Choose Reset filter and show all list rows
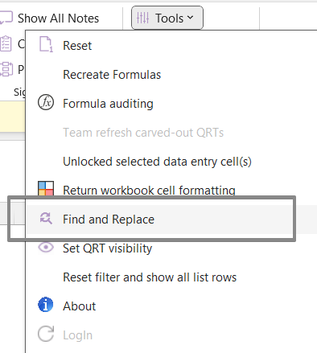The height and width of the screenshot is (353, 317). (x=150, y=277)
